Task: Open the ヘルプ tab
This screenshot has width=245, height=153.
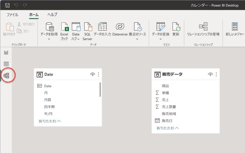Action: (52, 15)
